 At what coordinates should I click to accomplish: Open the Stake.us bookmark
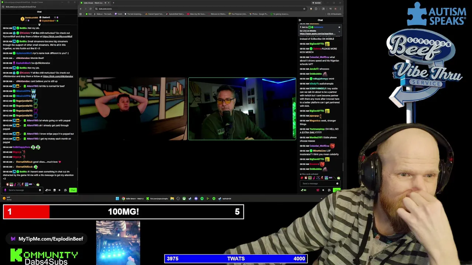click(x=104, y=14)
